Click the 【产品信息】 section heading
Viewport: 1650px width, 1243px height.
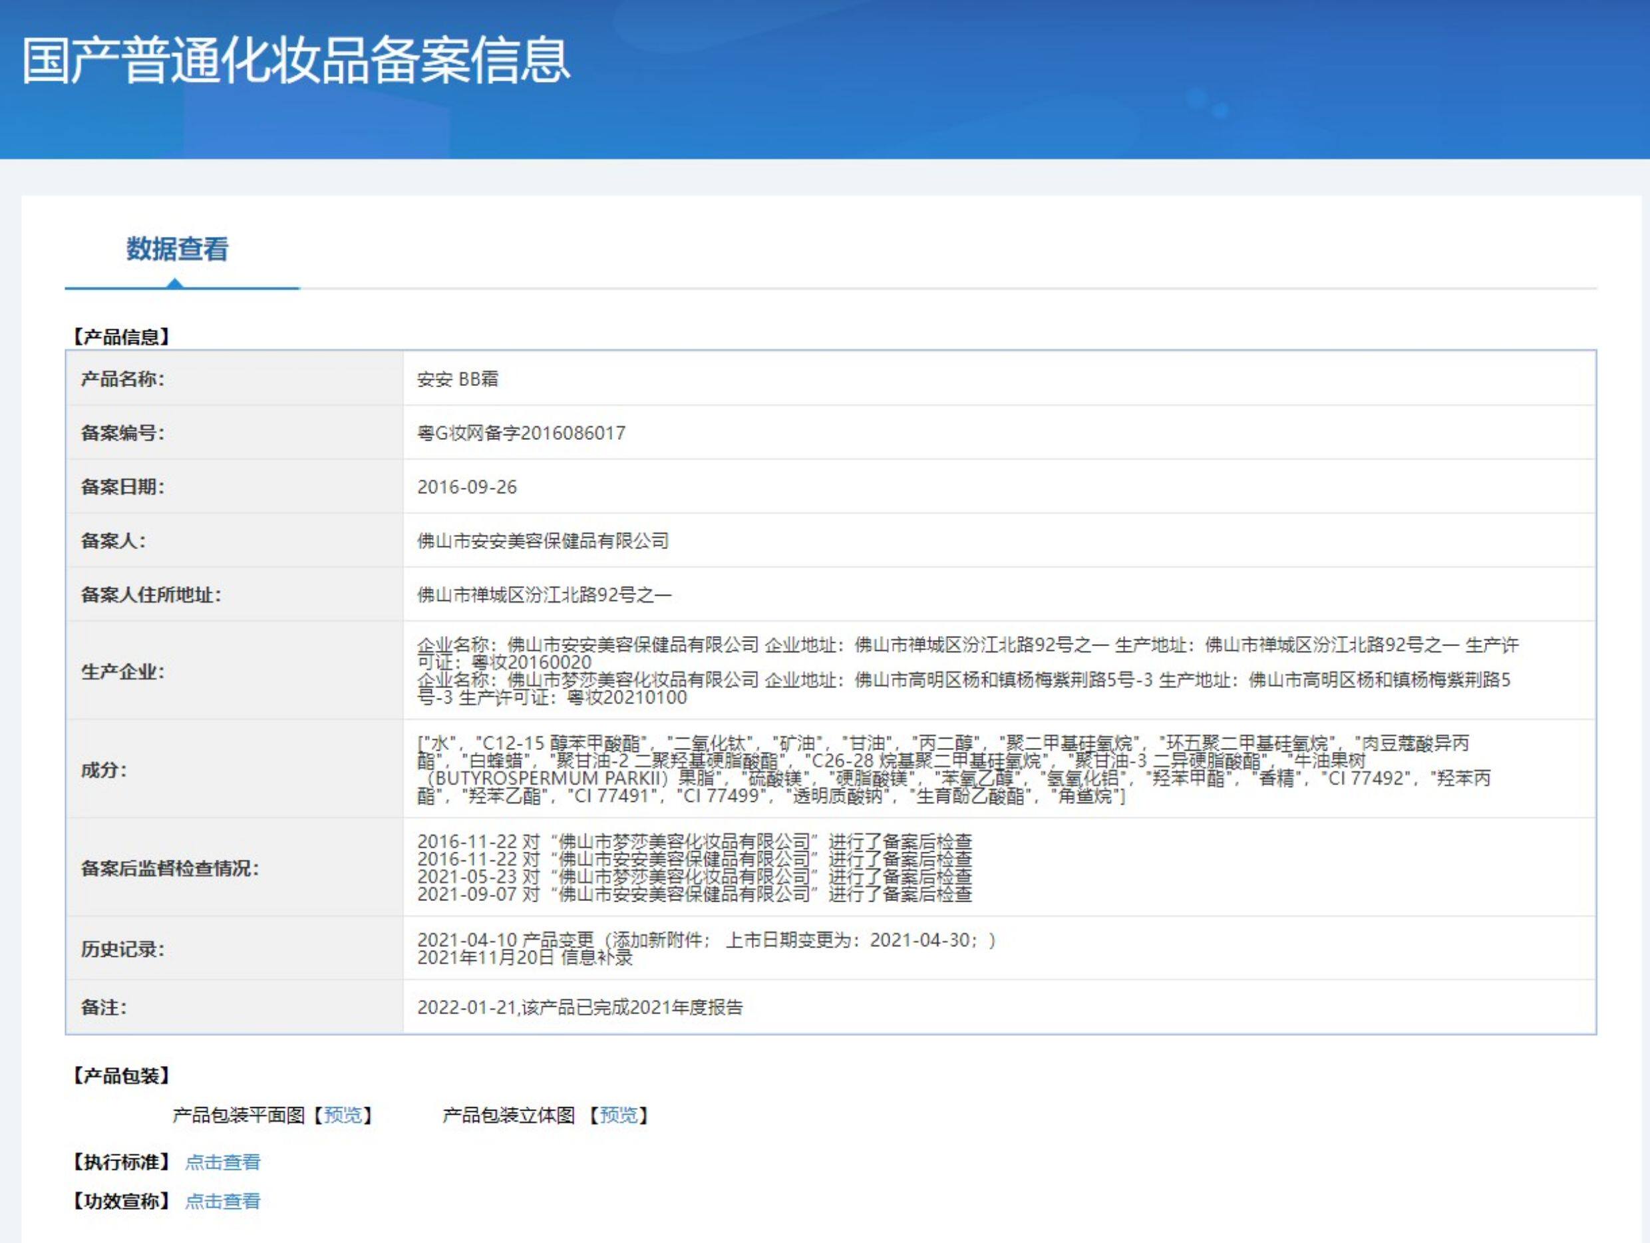[x=121, y=337]
